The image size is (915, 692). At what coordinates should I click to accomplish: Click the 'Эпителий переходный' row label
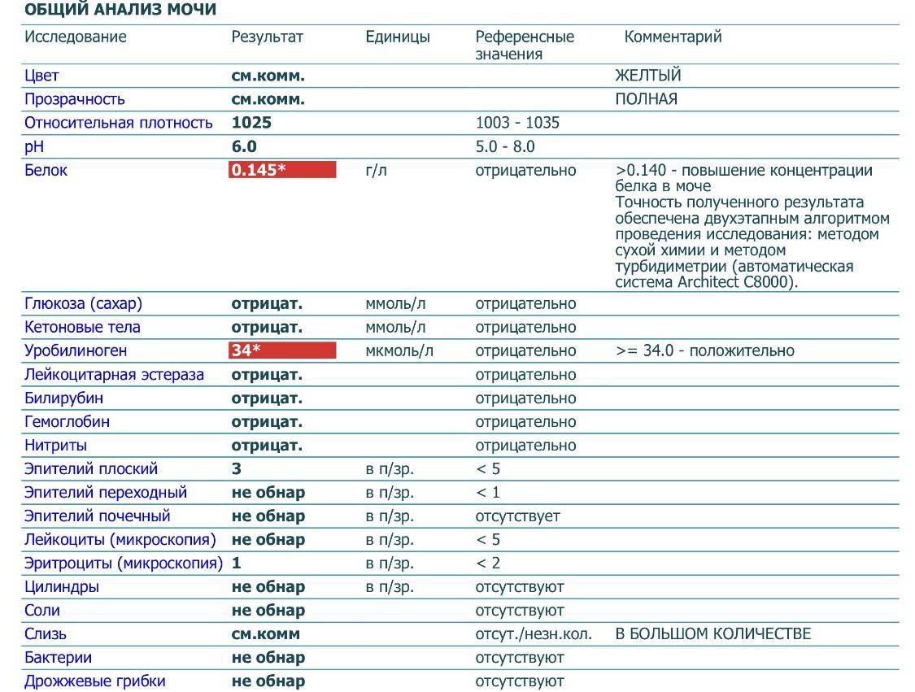click(106, 493)
